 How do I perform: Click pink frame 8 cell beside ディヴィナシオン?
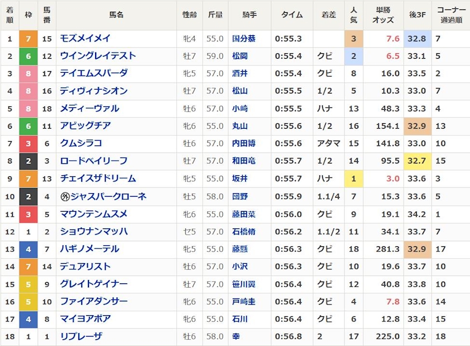point(28,91)
